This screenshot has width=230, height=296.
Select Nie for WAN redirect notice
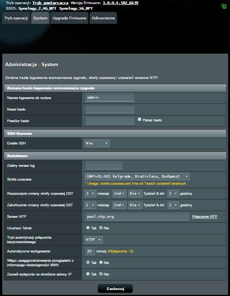101,262
